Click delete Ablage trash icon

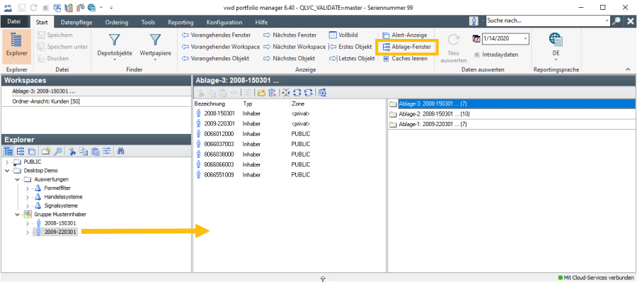tap(272, 93)
